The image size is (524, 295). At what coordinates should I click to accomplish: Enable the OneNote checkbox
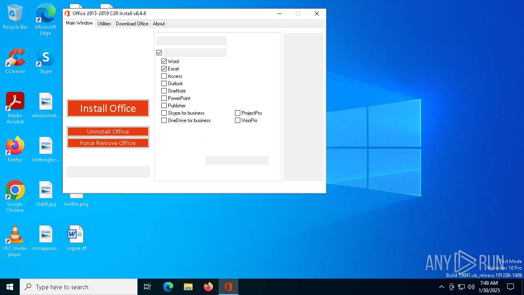point(164,91)
